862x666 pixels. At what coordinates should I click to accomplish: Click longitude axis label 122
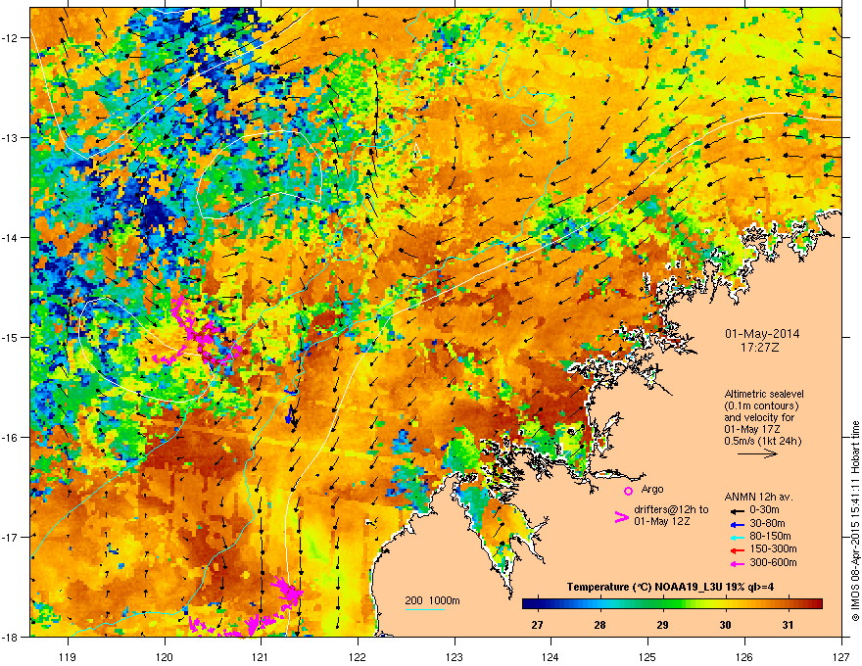pyautogui.click(x=358, y=656)
